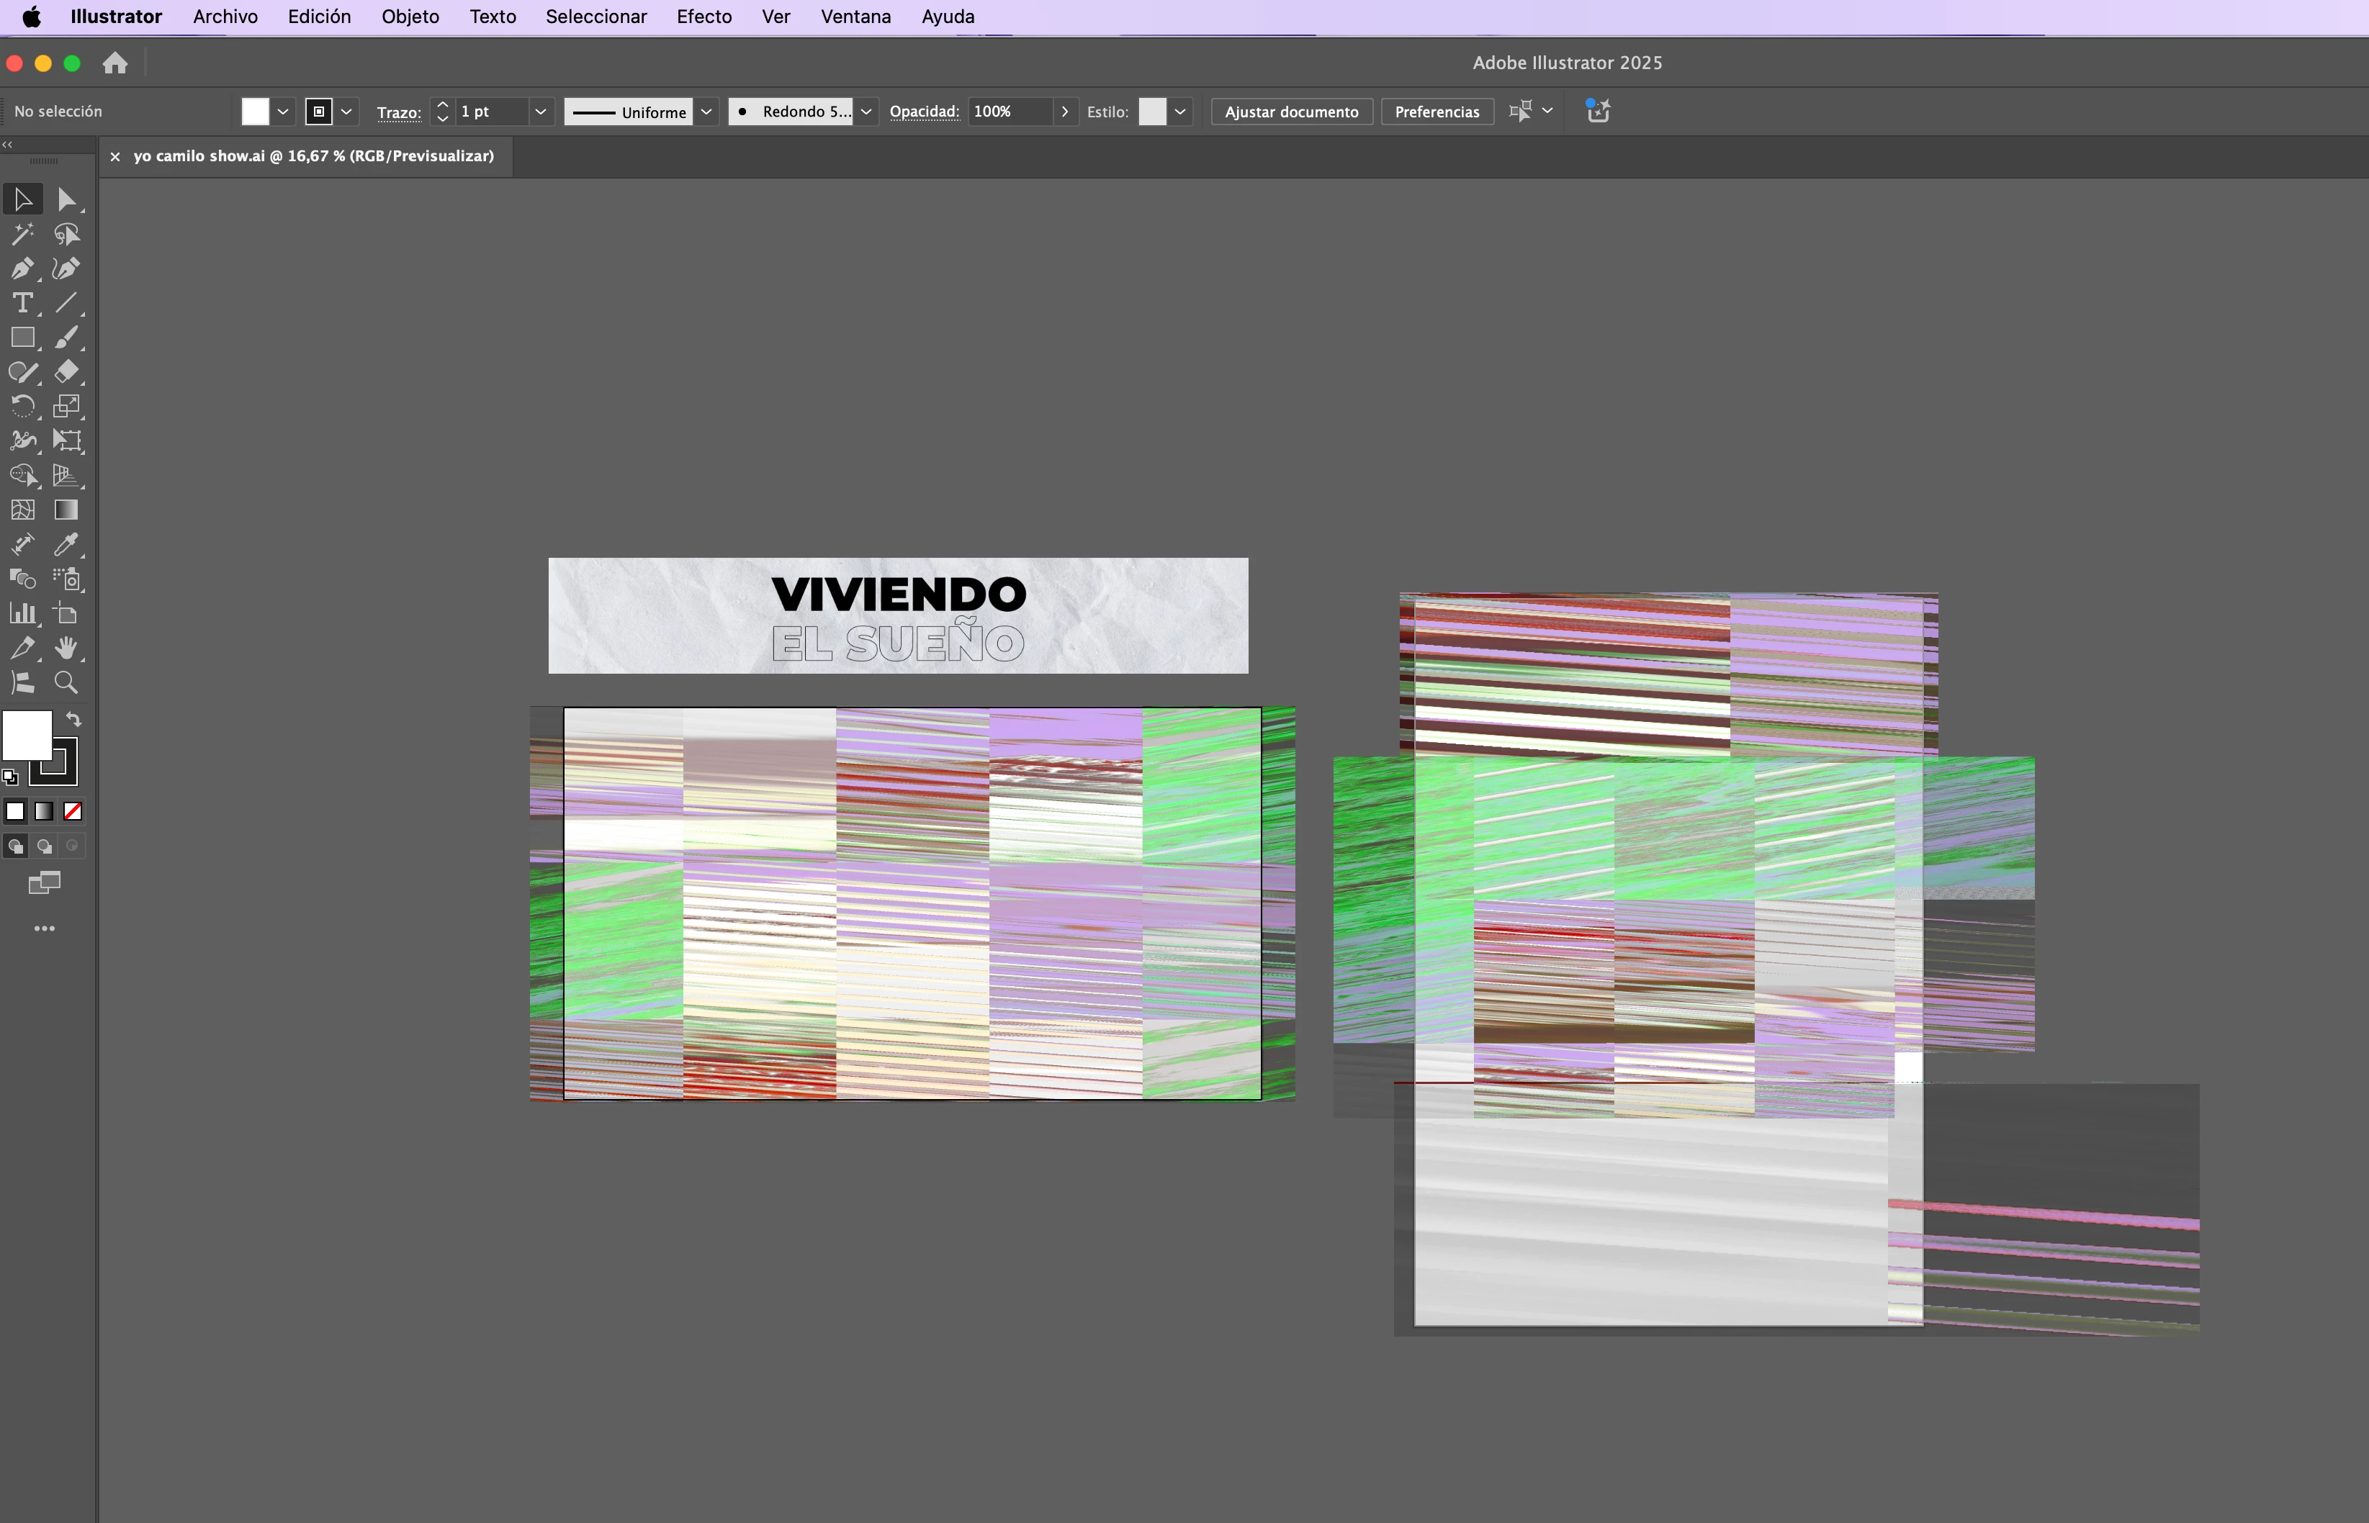Click the Ajustar documento button

pos(1291,112)
